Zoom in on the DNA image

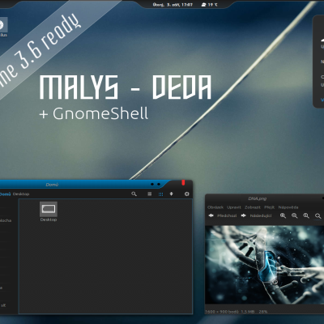coord(283,215)
